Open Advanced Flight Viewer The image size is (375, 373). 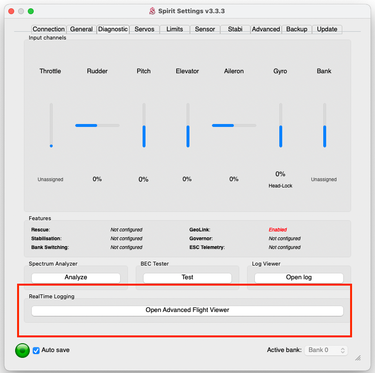pos(187,310)
